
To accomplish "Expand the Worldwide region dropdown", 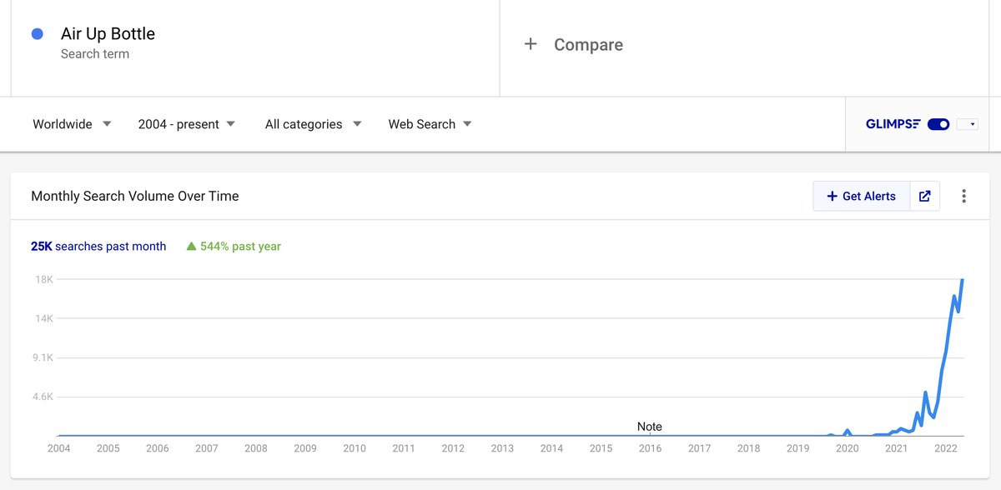I will 72,124.
